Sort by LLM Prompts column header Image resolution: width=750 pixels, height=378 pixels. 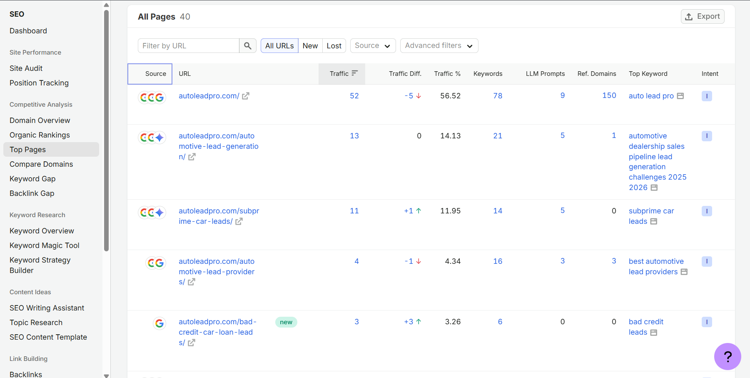(545, 74)
